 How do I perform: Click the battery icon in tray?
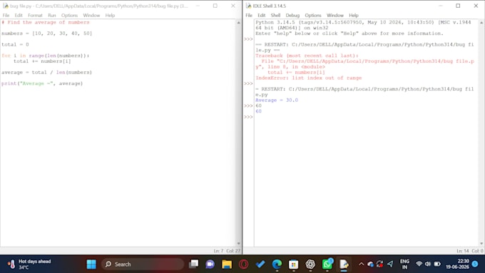pos(437,264)
